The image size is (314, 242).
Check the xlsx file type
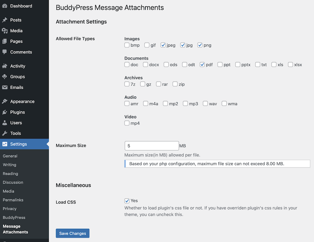tap(290, 64)
